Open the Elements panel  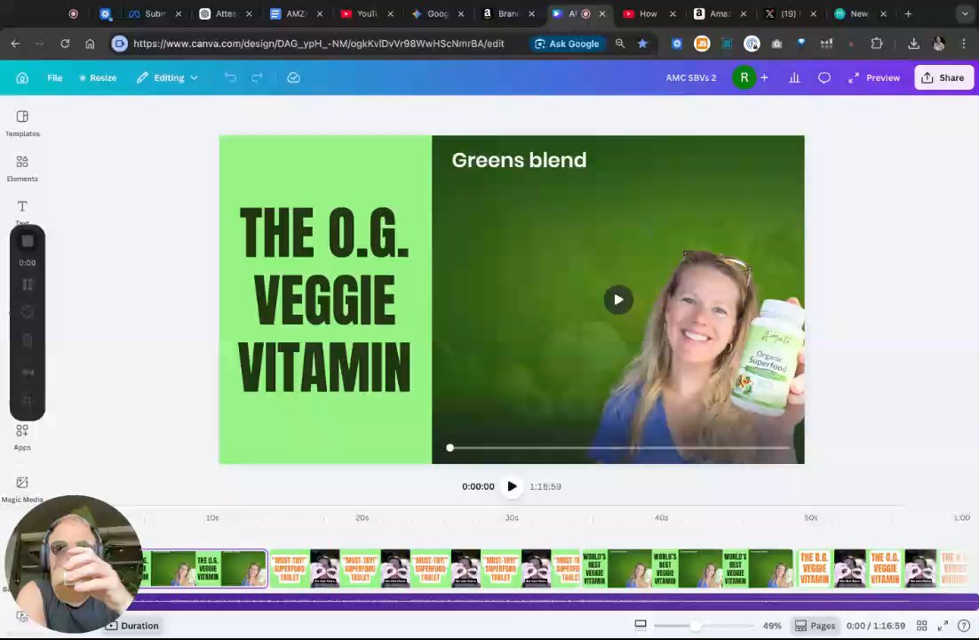(x=22, y=168)
